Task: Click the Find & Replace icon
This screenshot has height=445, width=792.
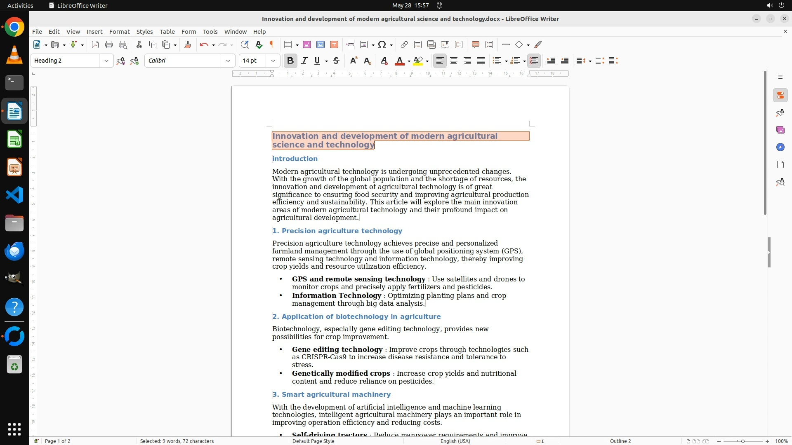Action: click(245, 45)
